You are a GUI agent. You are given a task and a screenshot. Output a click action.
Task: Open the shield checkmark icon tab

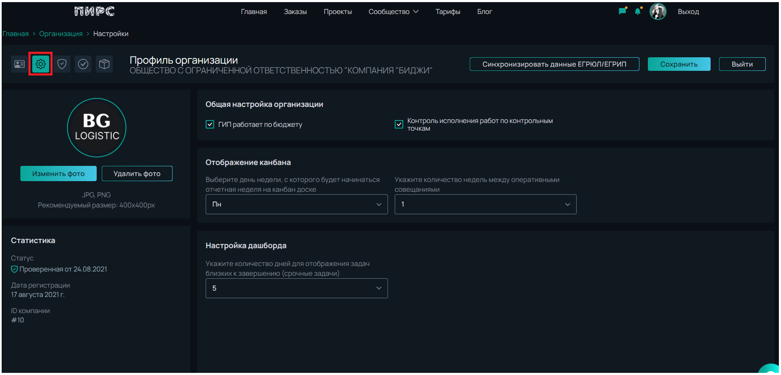pyautogui.click(x=62, y=64)
